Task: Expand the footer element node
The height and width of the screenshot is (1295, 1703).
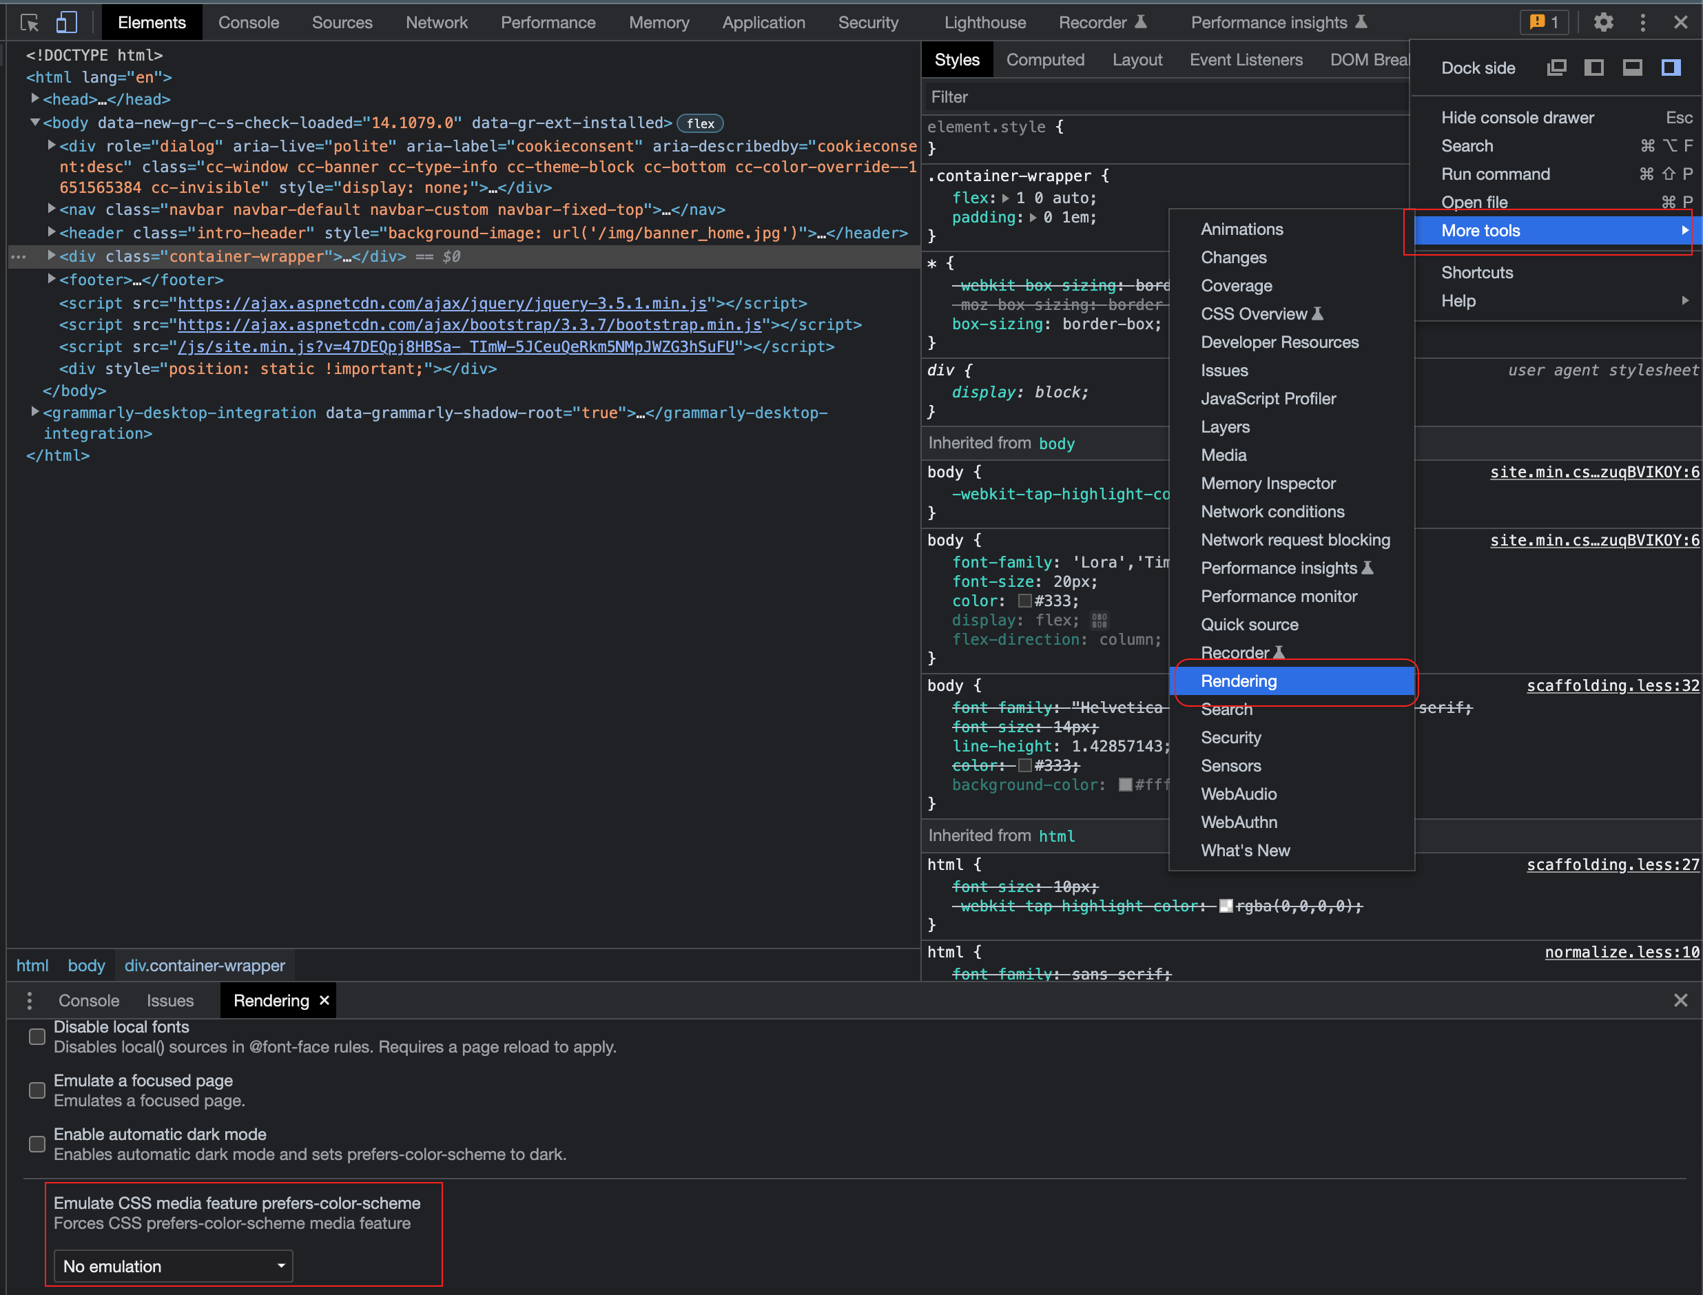Action: (51, 278)
